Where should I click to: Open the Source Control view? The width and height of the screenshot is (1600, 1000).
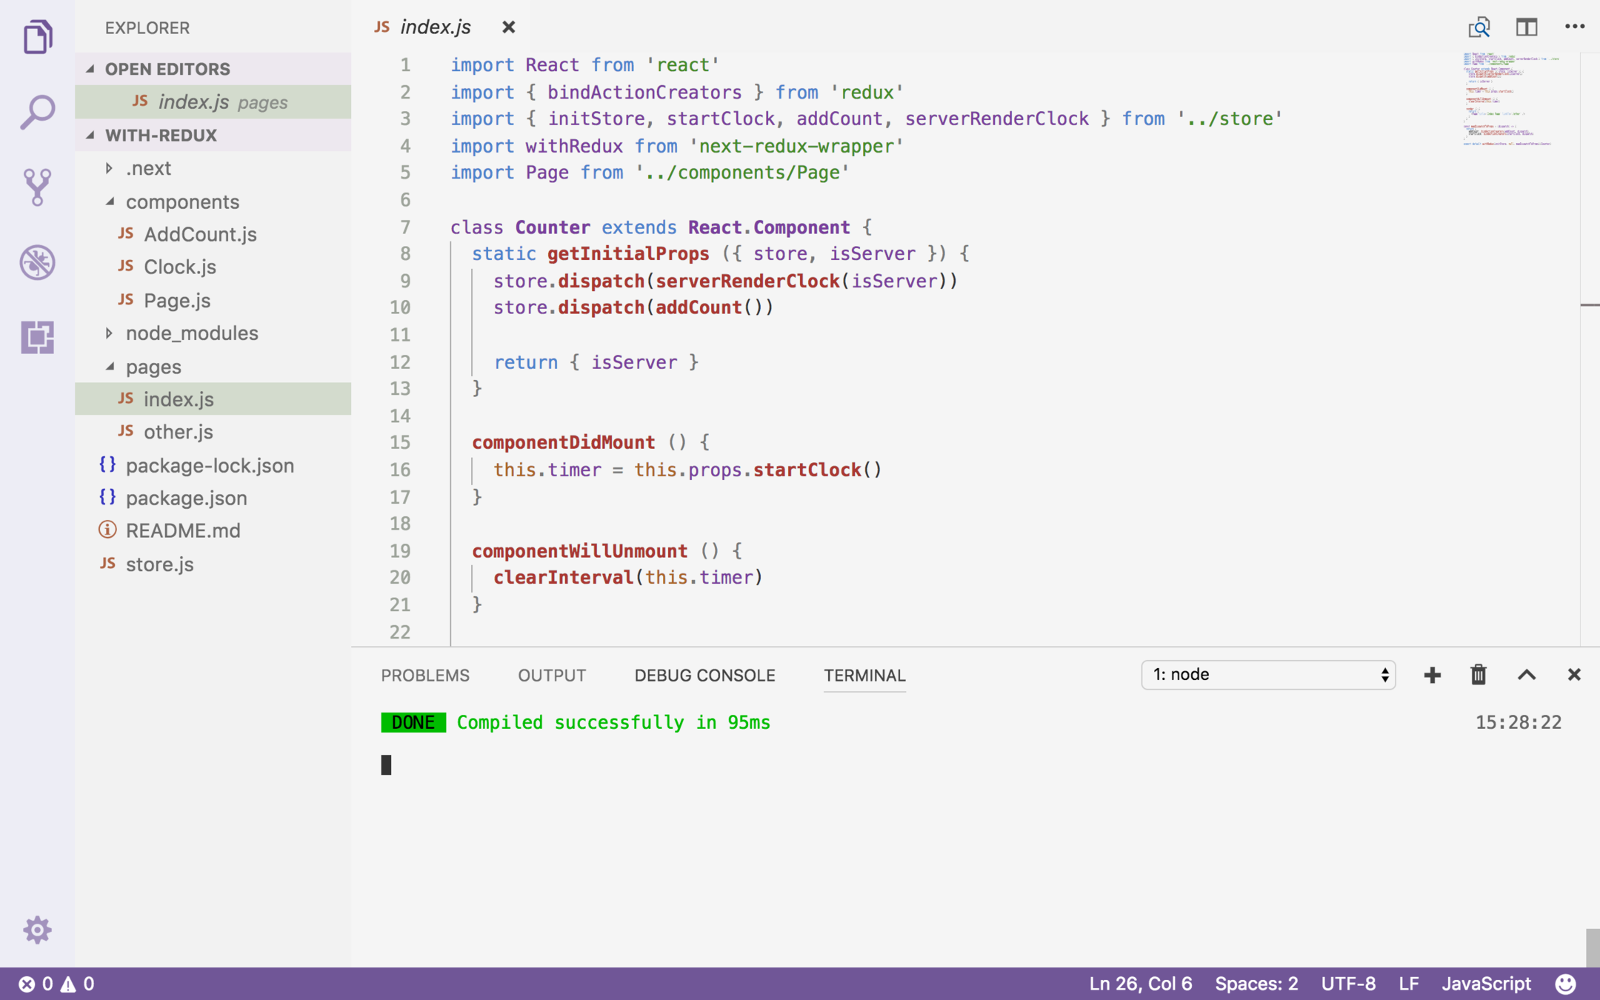(37, 187)
